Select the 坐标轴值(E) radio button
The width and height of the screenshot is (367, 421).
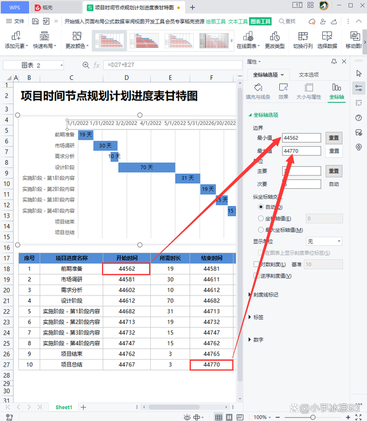[x=261, y=219]
